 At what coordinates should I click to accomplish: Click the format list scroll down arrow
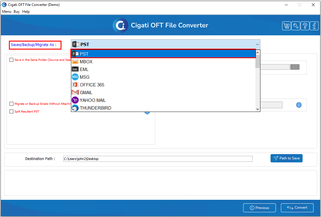tap(257, 109)
